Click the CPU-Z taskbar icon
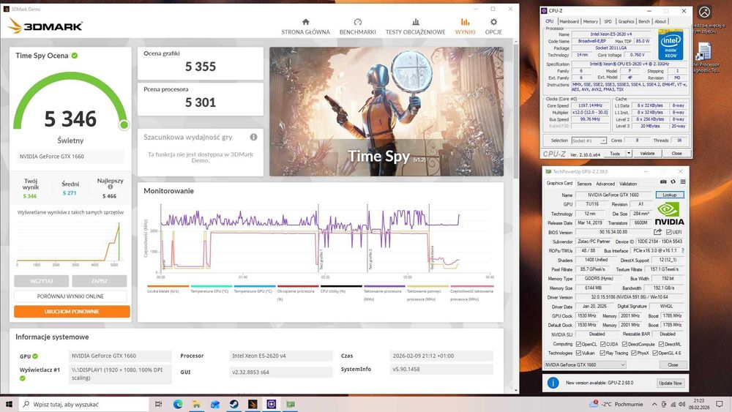Image resolution: width=732 pixels, height=412 pixels. pos(272,404)
